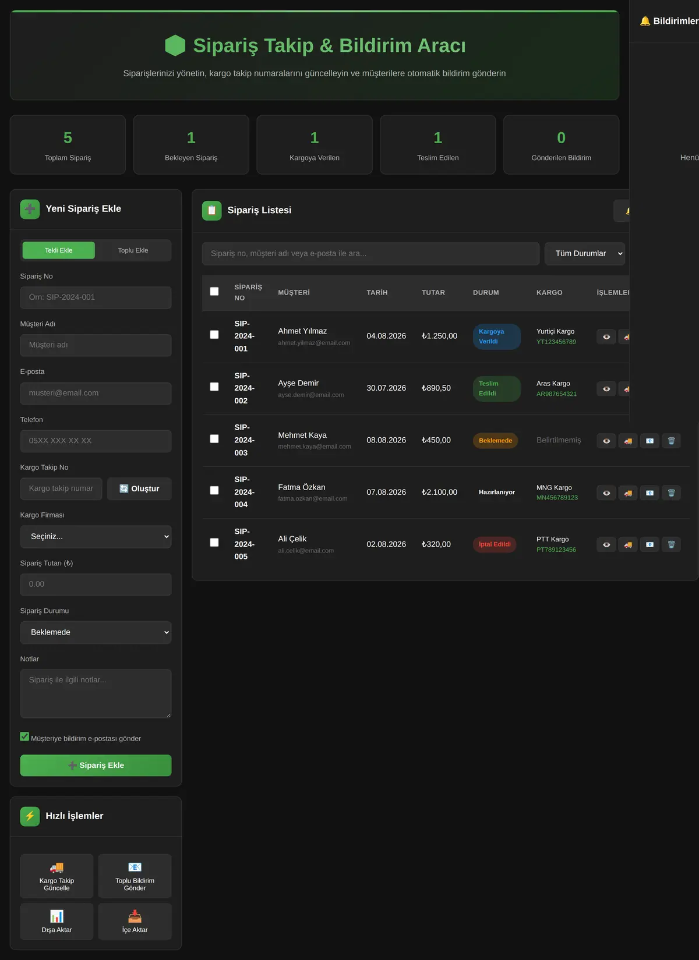
Task: Click into the Sipariş No input
Action: click(x=96, y=297)
